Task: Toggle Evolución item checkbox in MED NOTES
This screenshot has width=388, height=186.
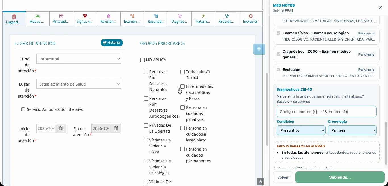Action: pos(279,69)
